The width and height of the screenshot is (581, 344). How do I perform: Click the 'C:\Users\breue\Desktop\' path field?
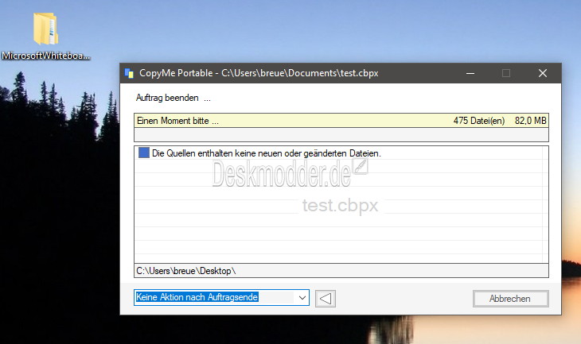[x=341, y=271]
